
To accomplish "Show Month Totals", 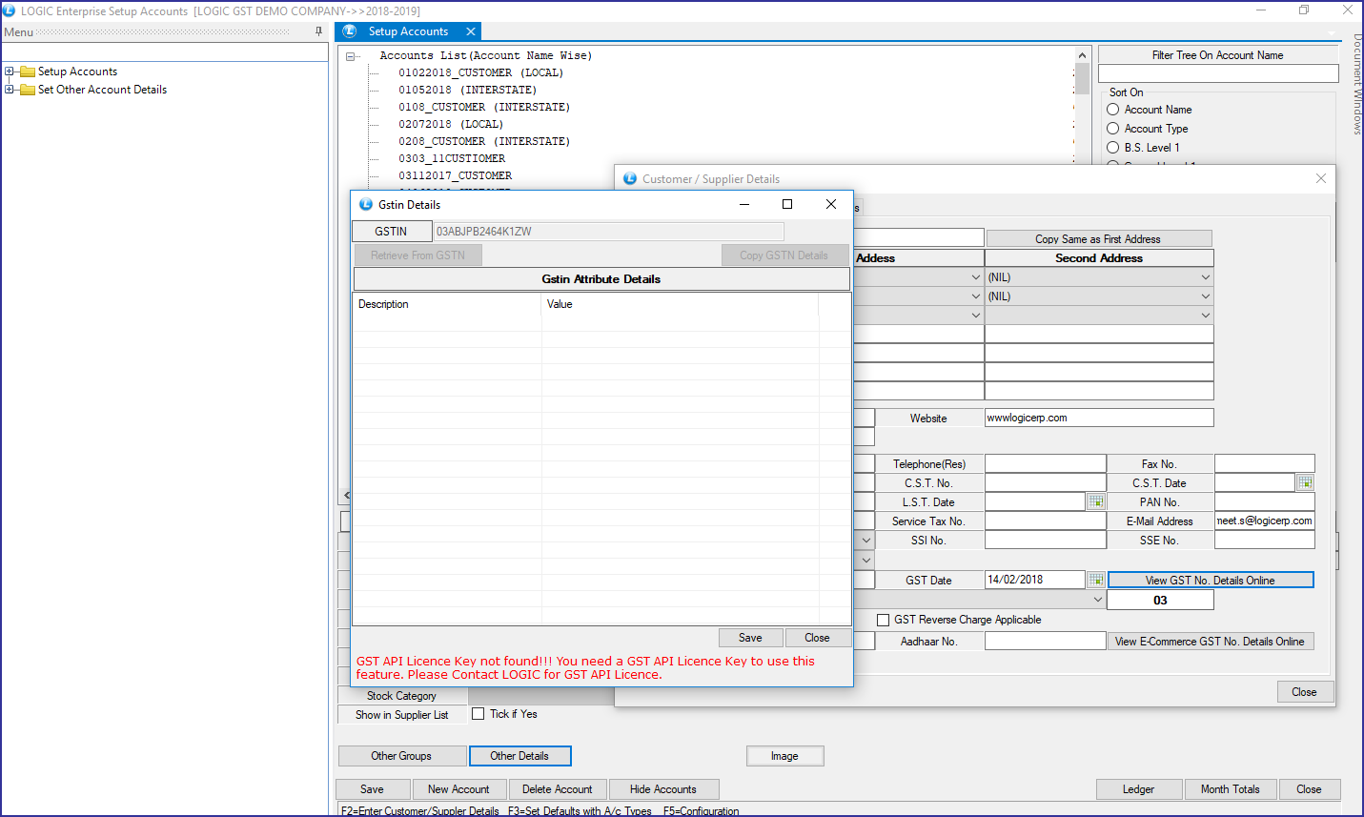I will coord(1231,789).
